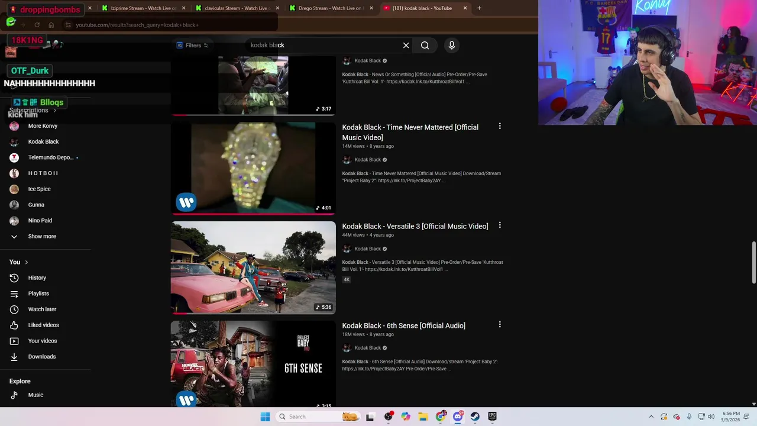This screenshot has height=426, width=757.
Task: Clear the kodak black search text
Action: click(406, 45)
